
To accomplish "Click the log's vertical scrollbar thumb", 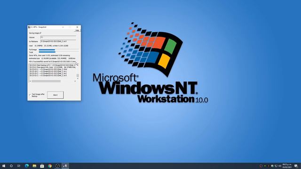I will (78, 76).
